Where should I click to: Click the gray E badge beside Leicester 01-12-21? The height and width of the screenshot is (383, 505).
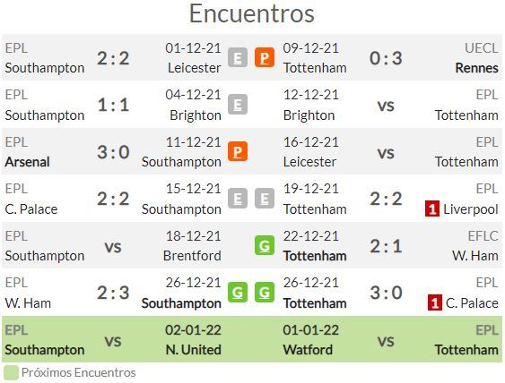coord(238,57)
